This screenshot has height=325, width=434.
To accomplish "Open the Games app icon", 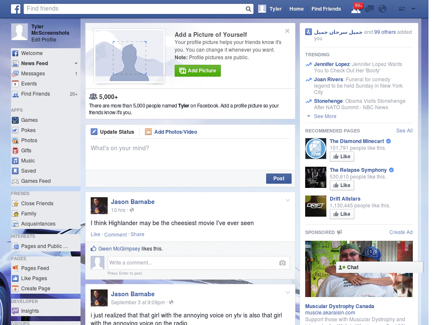I will click(x=15, y=120).
